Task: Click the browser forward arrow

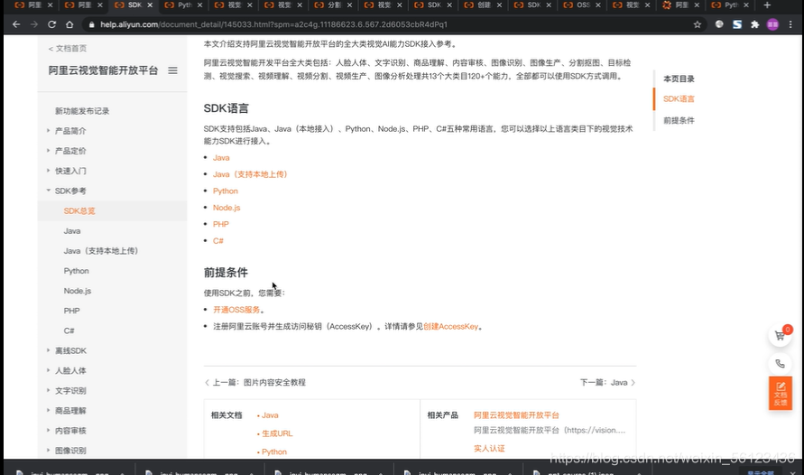Action: click(x=34, y=24)
